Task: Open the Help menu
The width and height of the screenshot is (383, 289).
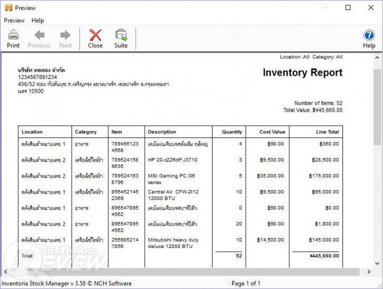Action: [x=38, y=21]
